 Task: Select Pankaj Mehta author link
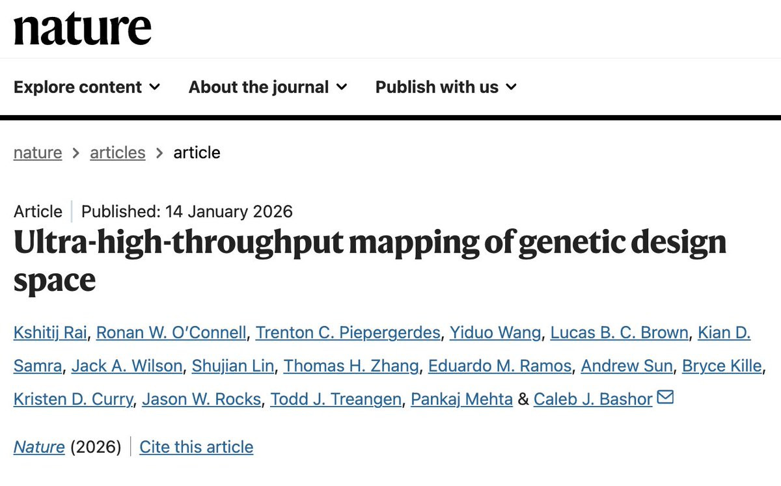coord(461,399)
